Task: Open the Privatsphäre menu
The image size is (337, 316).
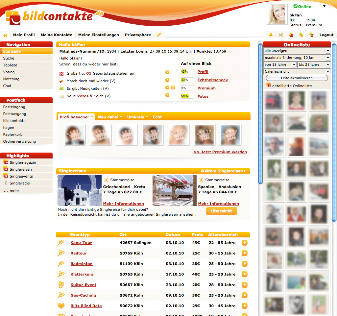Action: coord(138,35)
